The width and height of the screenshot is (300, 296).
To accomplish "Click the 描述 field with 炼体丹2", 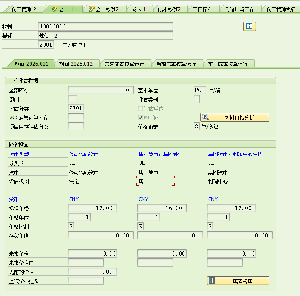I will click(105, 36).
